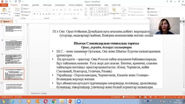Open the РЕЦЕНЗИРОВАНИЕ tab
This screenshot has height=104, width=185.
(x=93, y=5)
